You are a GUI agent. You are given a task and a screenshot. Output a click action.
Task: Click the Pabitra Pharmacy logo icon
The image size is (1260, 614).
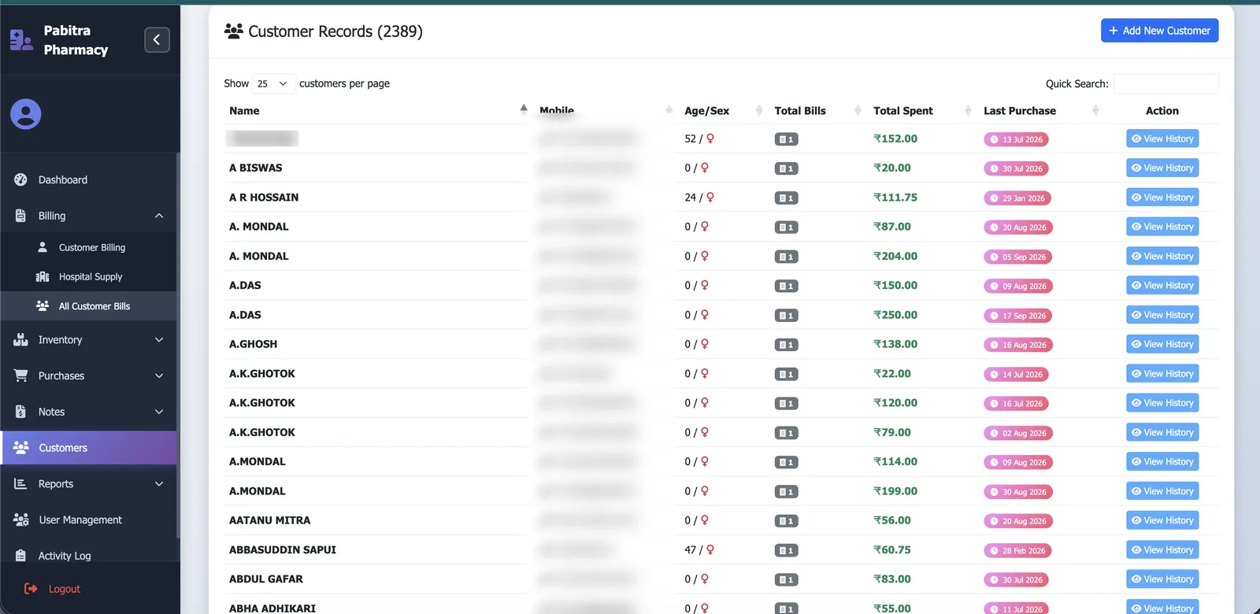point(21,40)
